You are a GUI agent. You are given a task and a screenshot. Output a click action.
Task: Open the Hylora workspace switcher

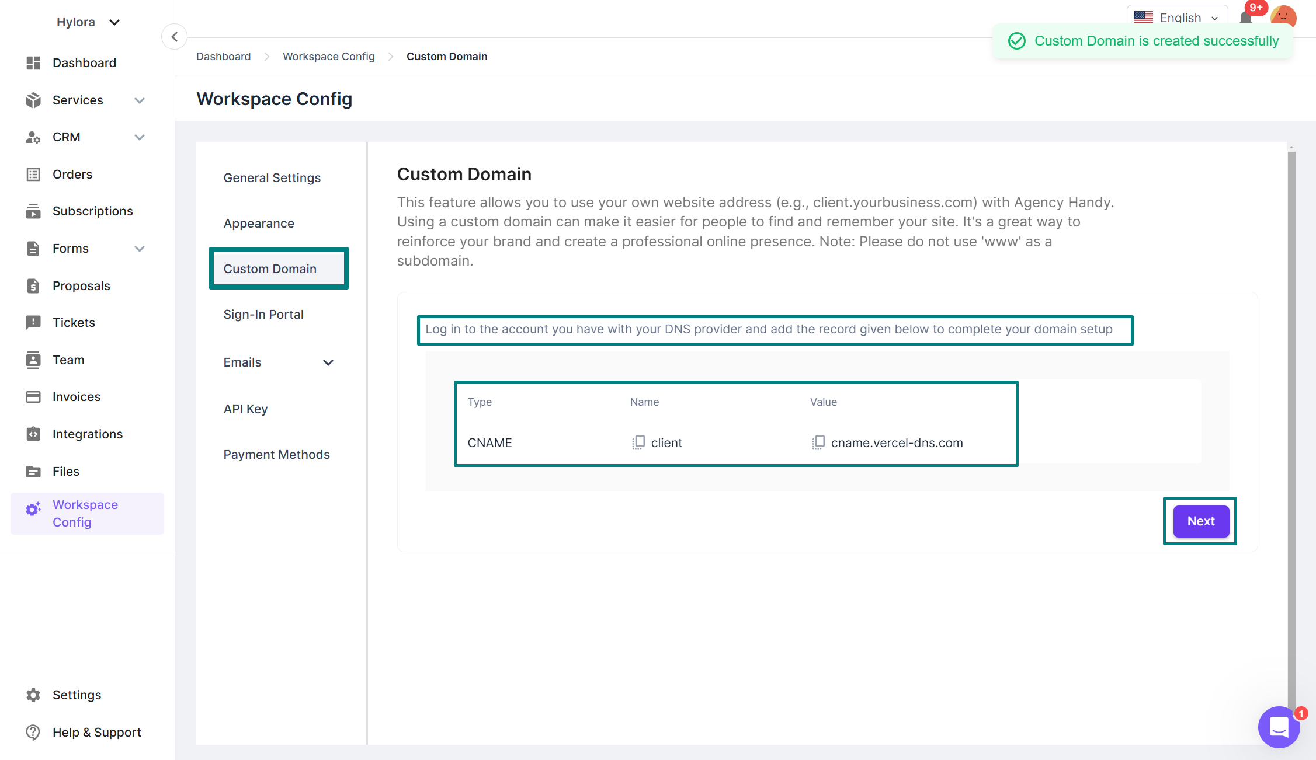[x=88, y=22]
